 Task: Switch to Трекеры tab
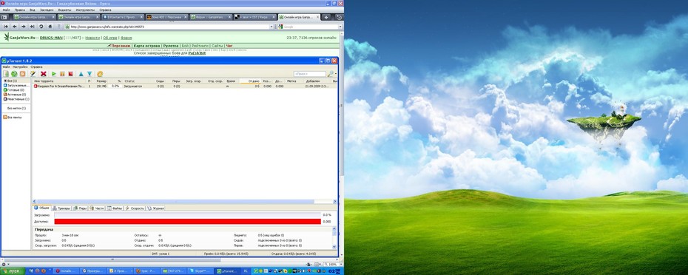(61, 208)
